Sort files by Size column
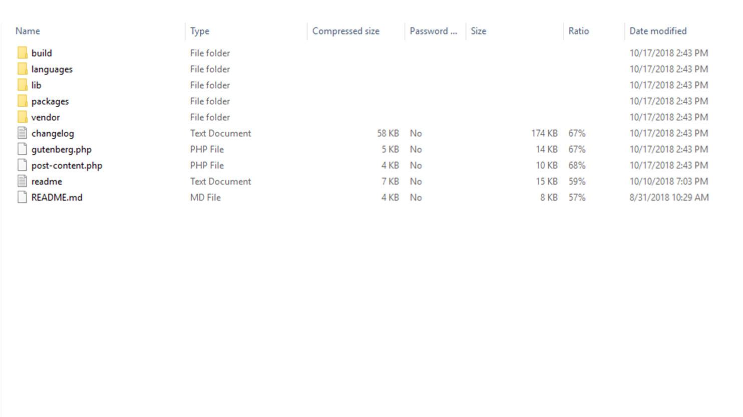743x417 pixels. click(x=479, y=31)
